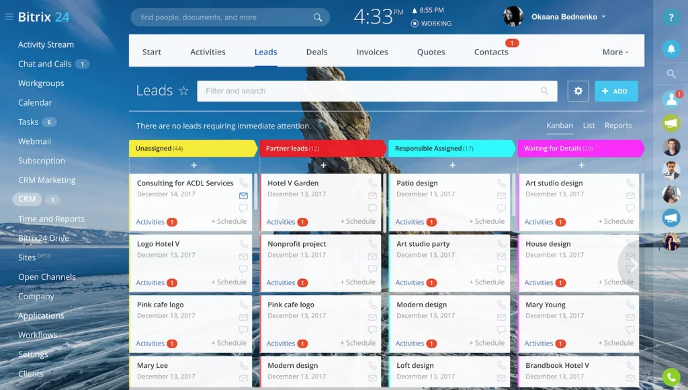This screenshot has width=688, height=390.
Task: Switch lead view to Reports
Action: point(618,125)
